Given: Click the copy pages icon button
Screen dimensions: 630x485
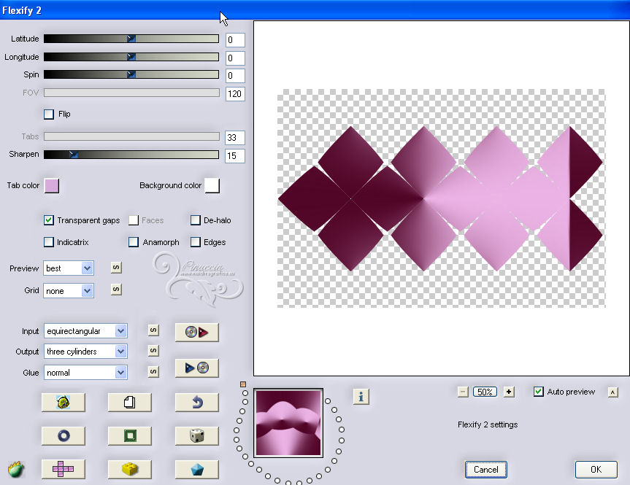Looking at the screenshot, I should [x=130, y=402].
